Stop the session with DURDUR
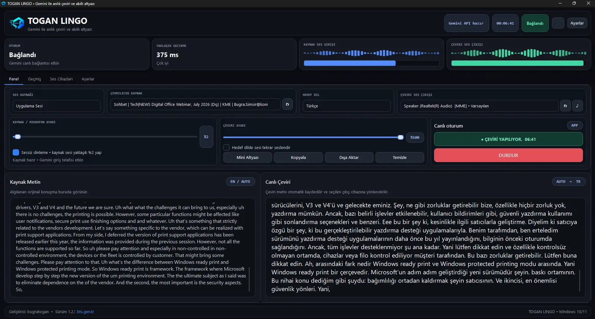This screenshot has height=319, width=595. pyautogui.click(x=508, y=155)
